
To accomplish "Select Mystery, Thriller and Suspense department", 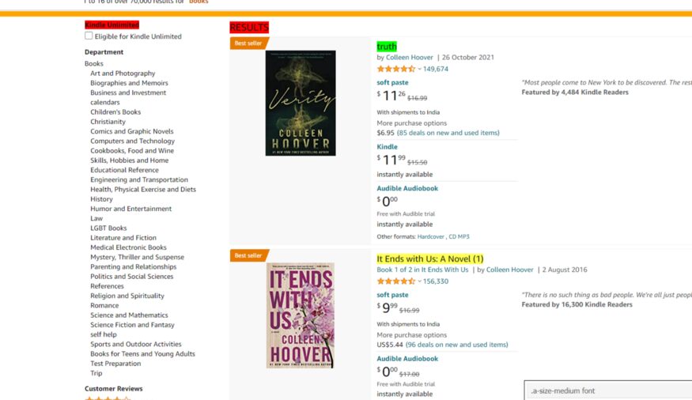I will [137, 257].
